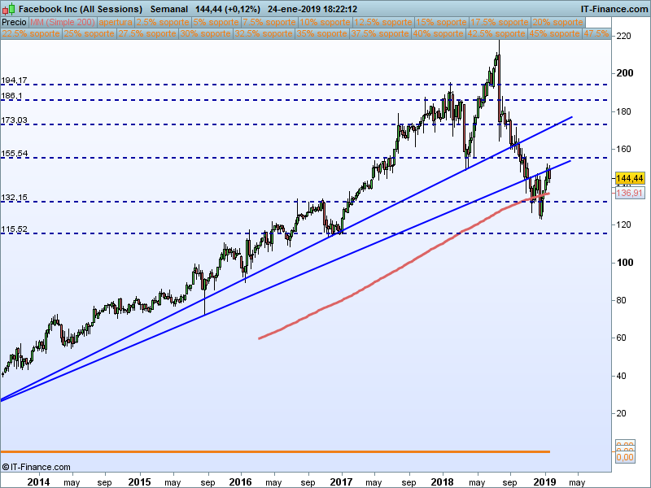
Task: Click the 15% soporte label
Action: [x=441, y=23]
